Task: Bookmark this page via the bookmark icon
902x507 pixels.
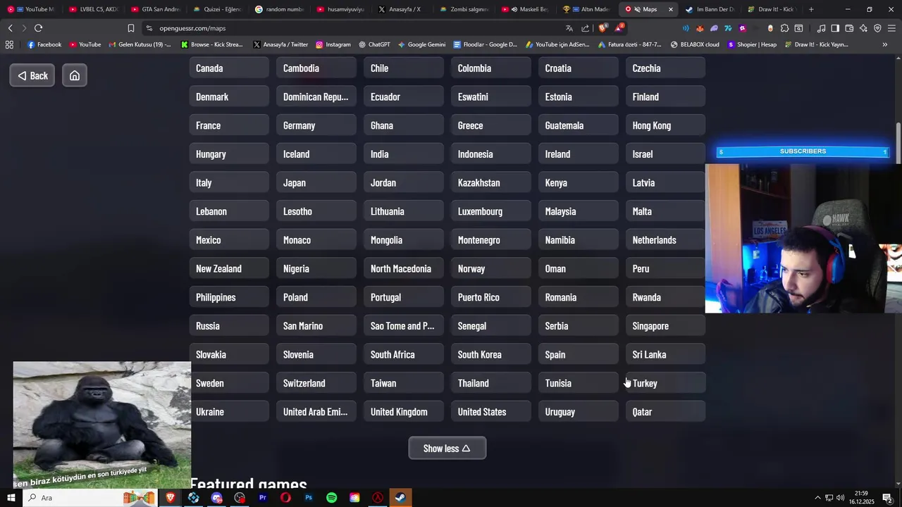Action: 131,28
